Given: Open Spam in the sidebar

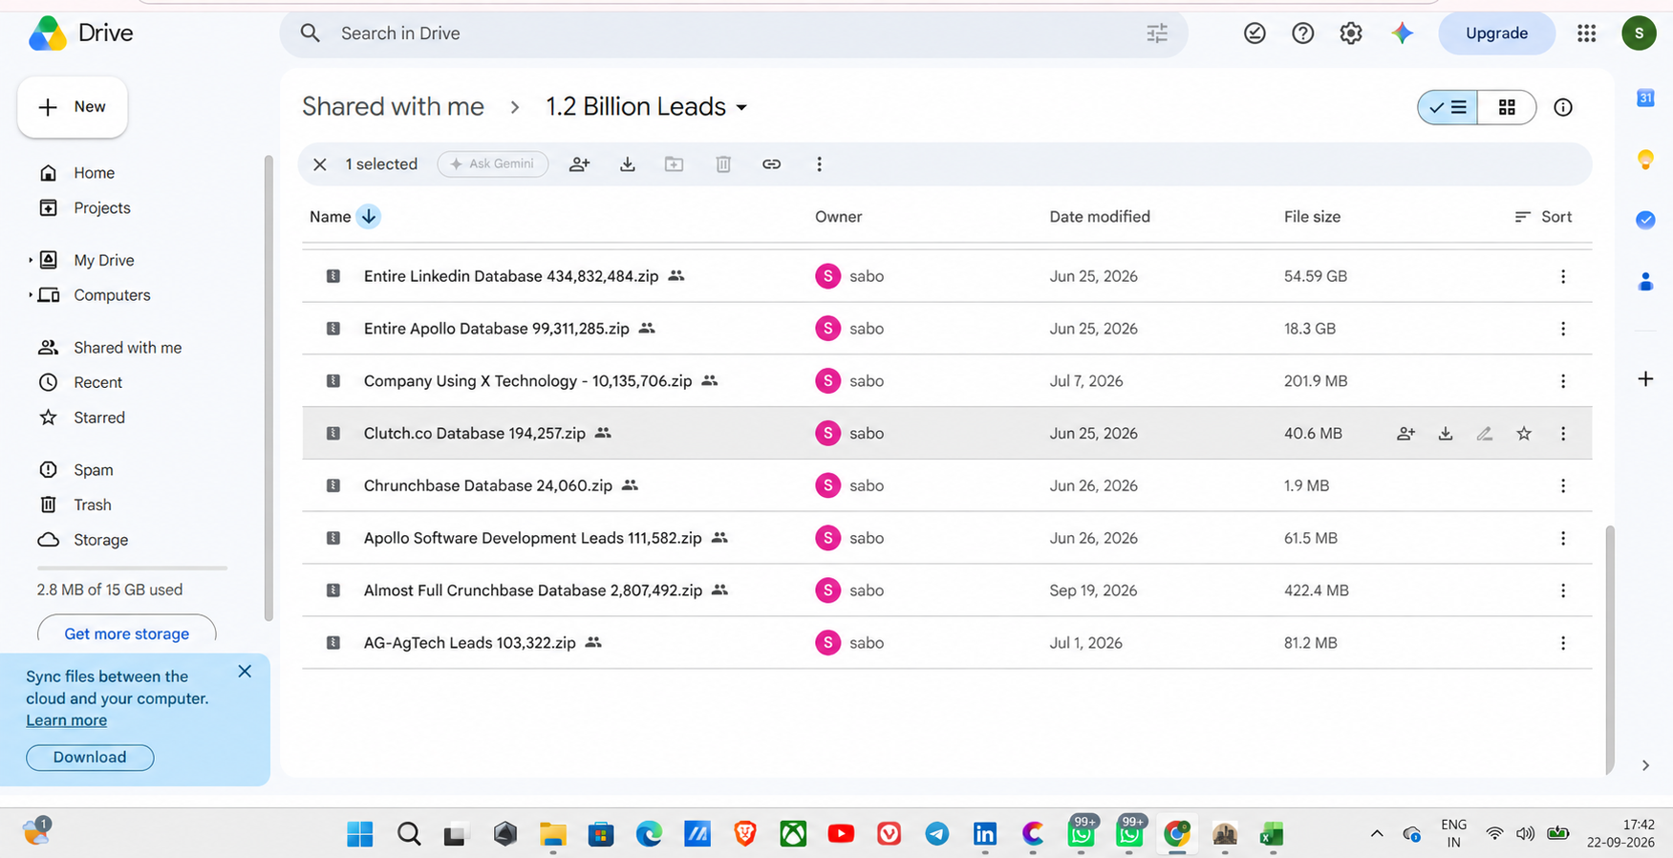Looking at the screenshot, I should (93, 470).
